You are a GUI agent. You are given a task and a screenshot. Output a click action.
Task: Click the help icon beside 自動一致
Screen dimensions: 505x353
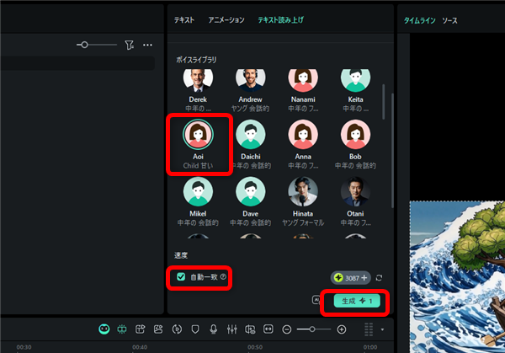[224, 276]
